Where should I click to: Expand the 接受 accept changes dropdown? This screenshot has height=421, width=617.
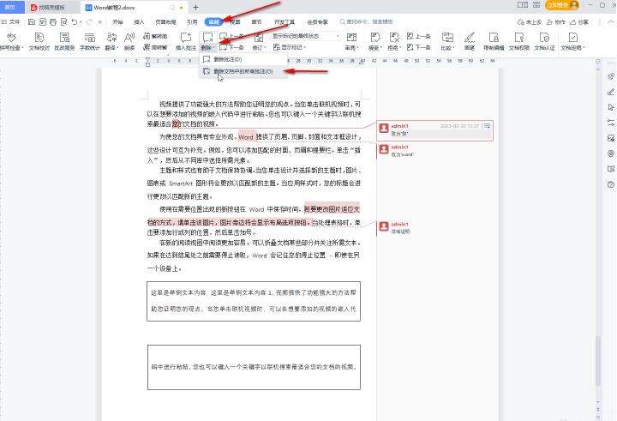(x=375, y=48)
